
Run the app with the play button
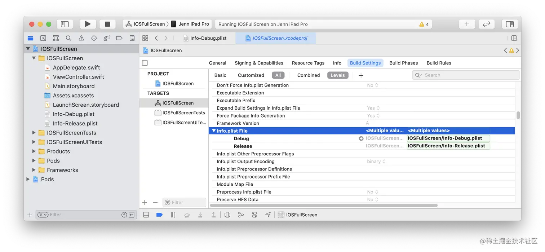click(x=88, y=24)
